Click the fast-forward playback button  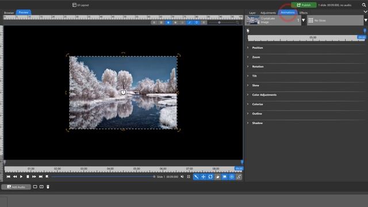tap(34, 177)
